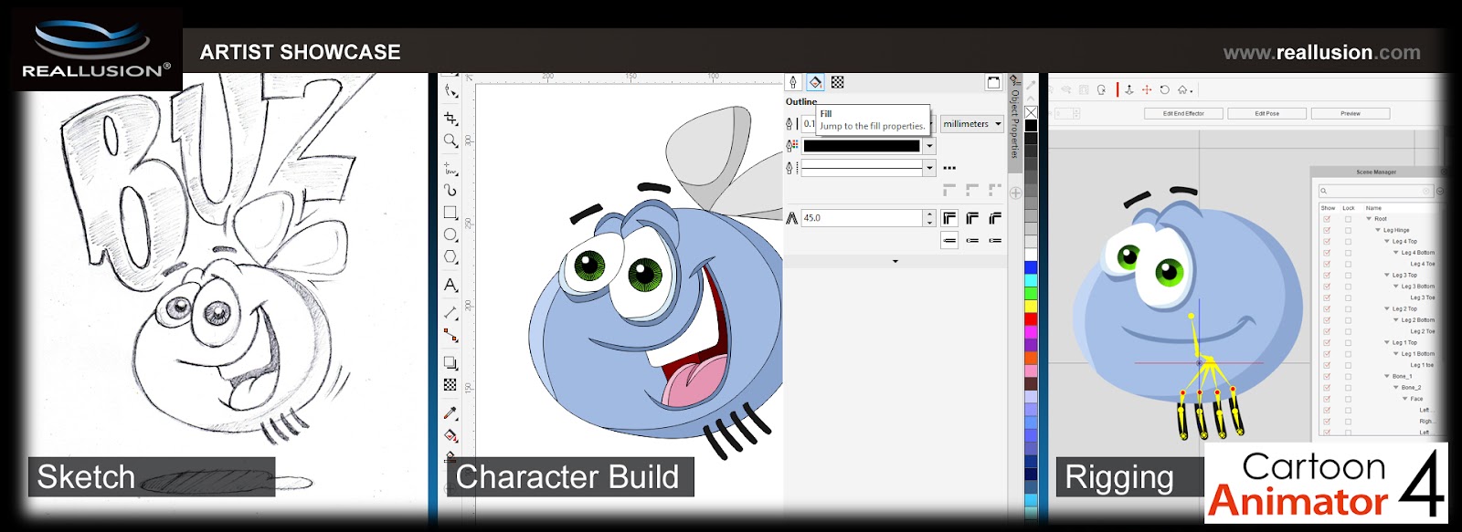Viewport: 1462px width, 532px height.
Task: Toggle the Show checkbox for Bone_1
Action: [x=1327, y=376]
